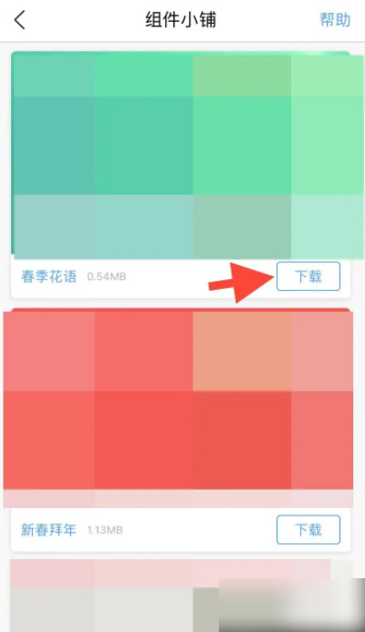
Task: Click the 0.54MB file size label
Action: tap(107, 276)
